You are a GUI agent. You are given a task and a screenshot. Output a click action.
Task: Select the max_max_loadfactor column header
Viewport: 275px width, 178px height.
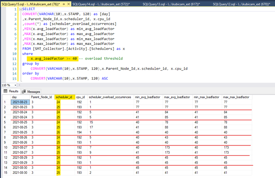point(237,97)
